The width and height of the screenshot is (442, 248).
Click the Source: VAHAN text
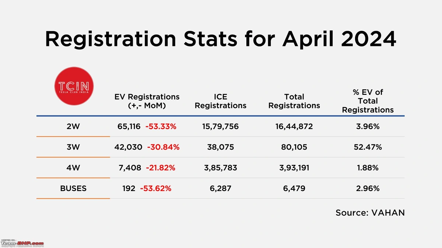pyautogui.click(x=370, y=213)
